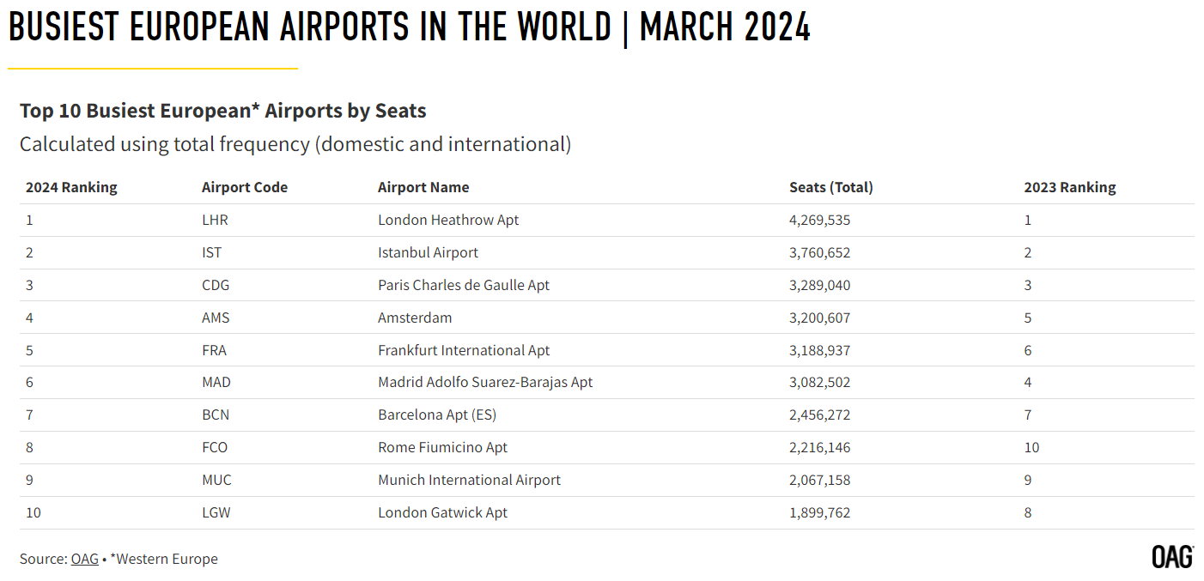Select 'Frankfurt International Apt' name
1204x581 pixels.
464,350
